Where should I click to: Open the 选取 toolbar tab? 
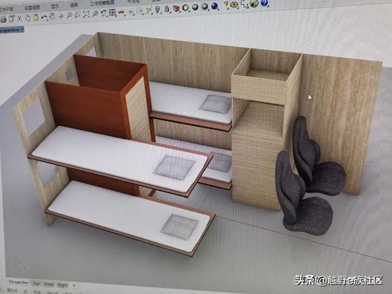pos(74,6)
